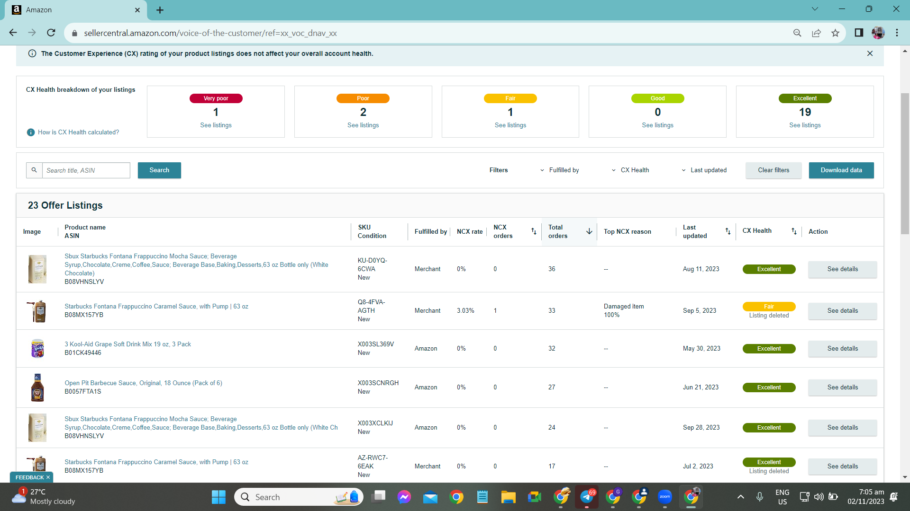
Task: See details for Kool-Aid Grape listing
Action: (x=842, y=348)
